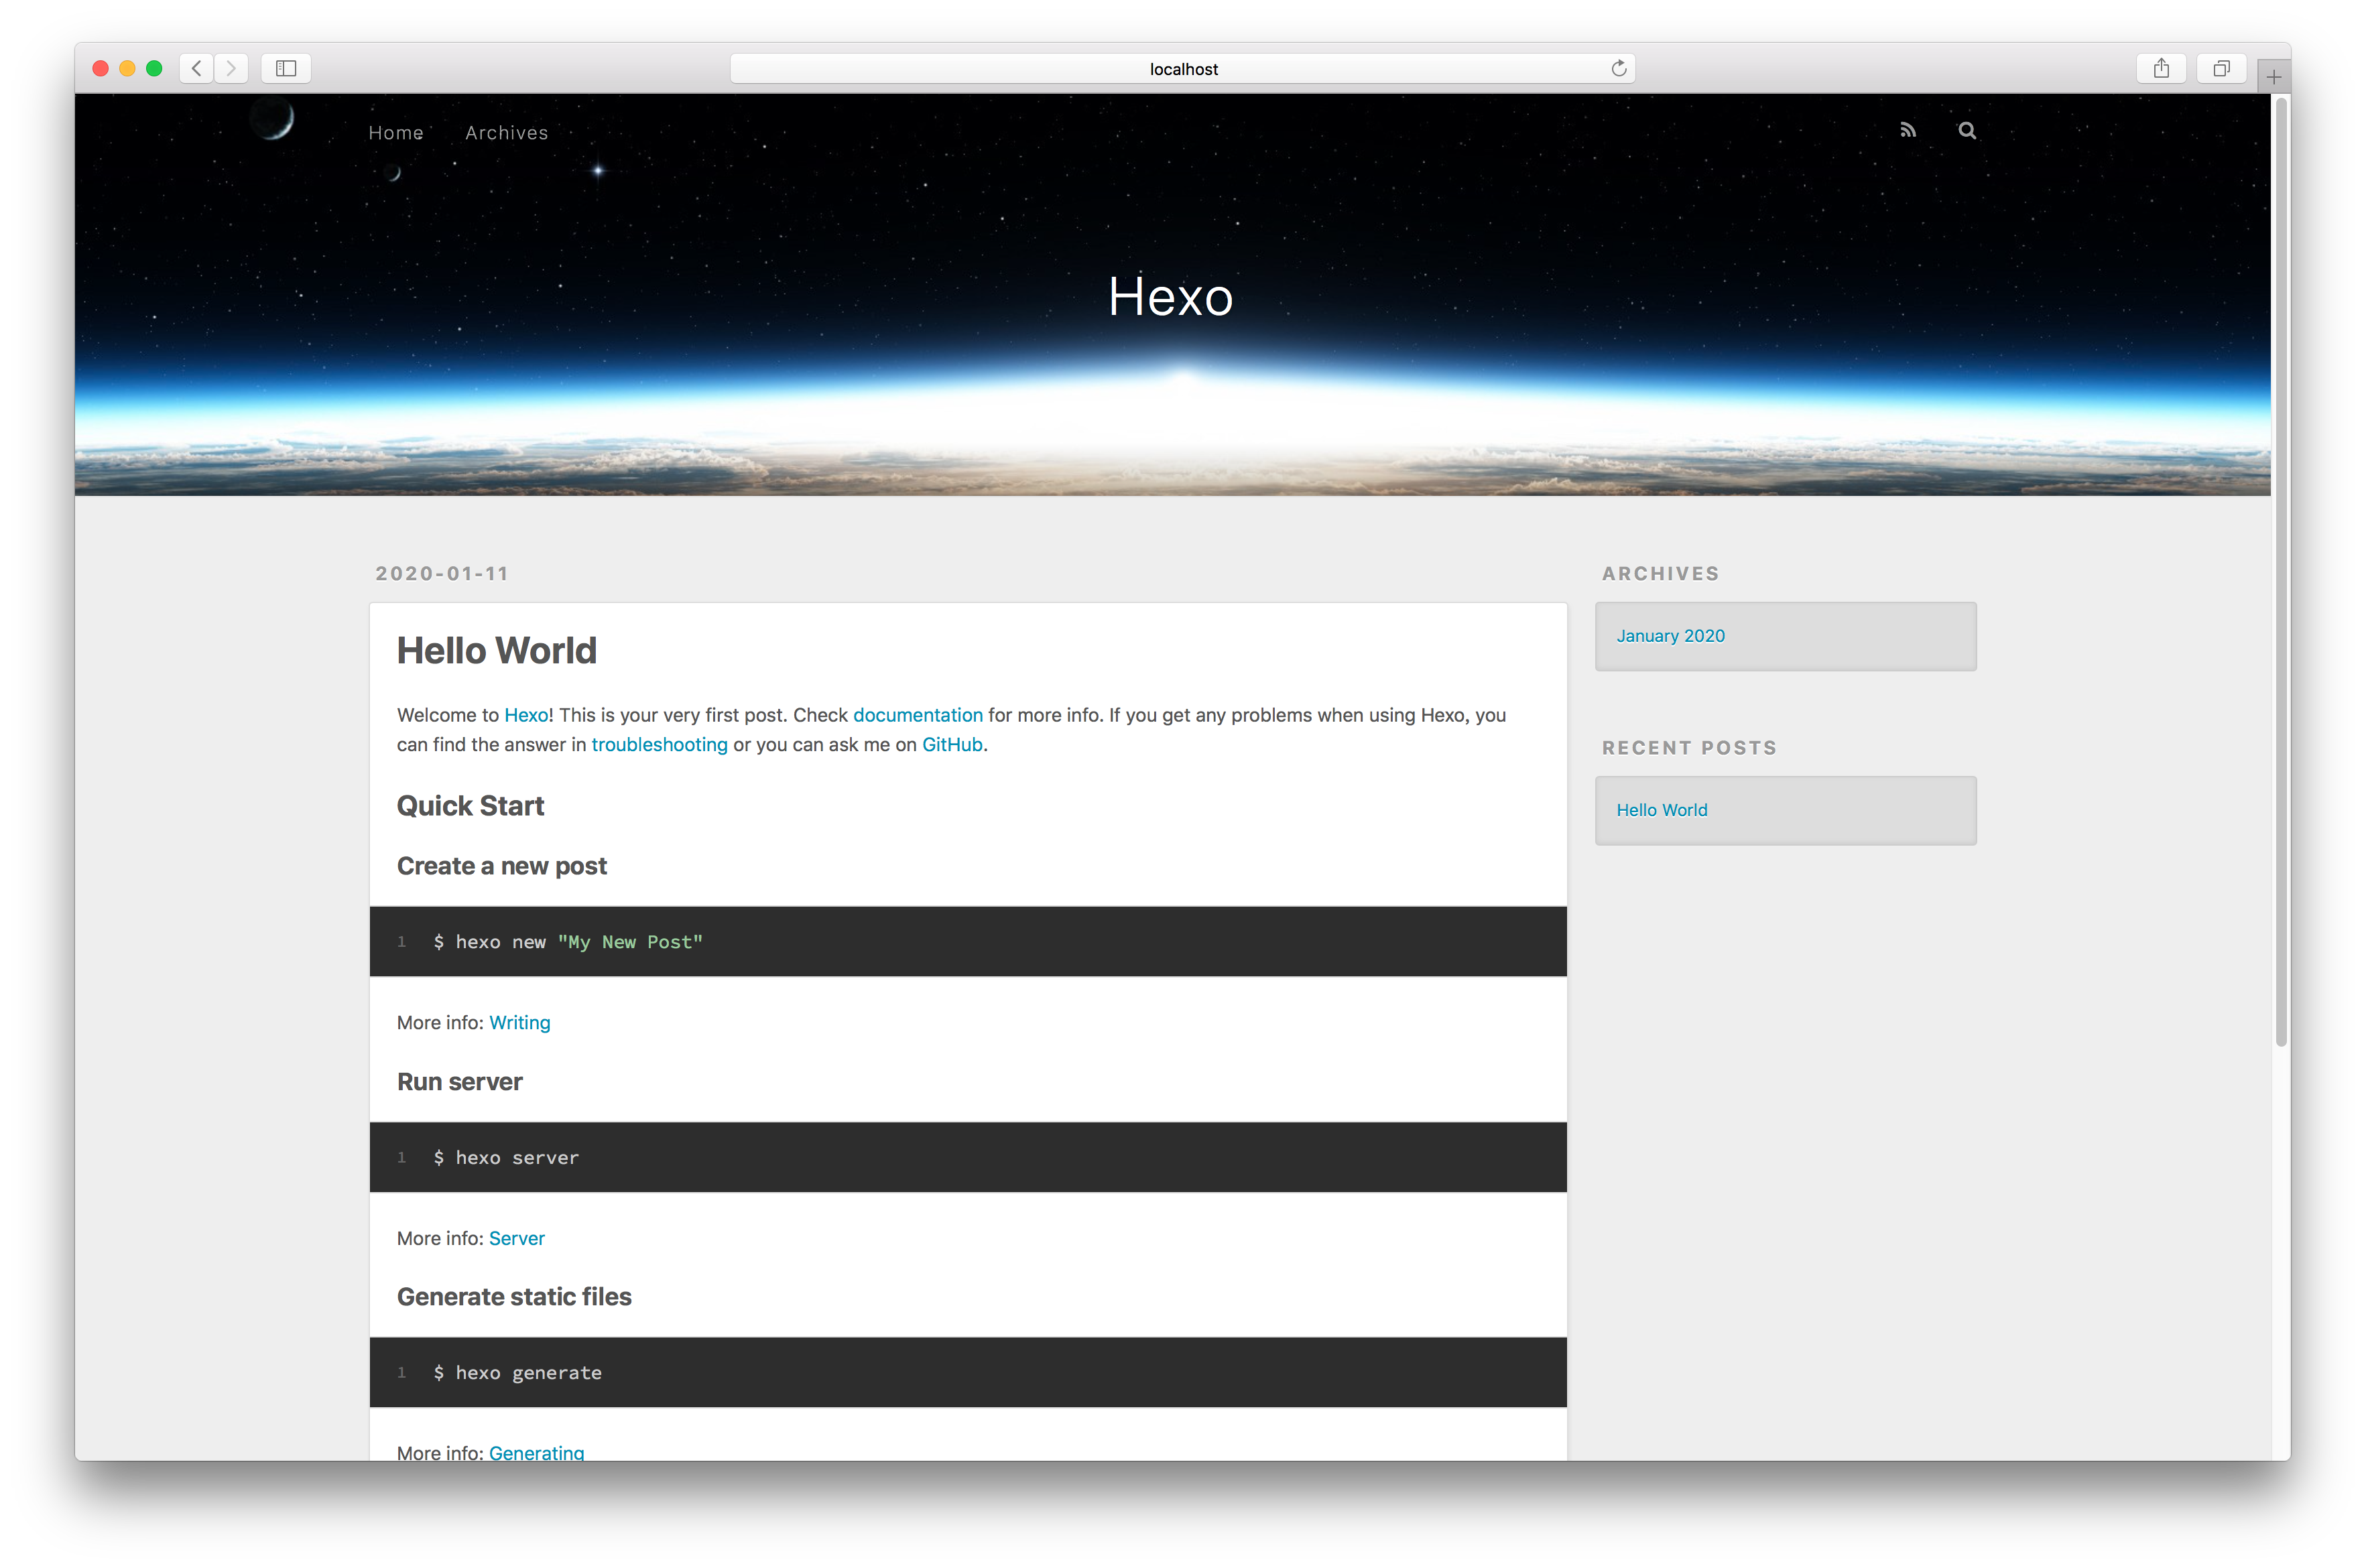Click the RSS feed icon
Image resolution: width=2366 pixels, height=1568 pixels.
tap(1908, 130)
